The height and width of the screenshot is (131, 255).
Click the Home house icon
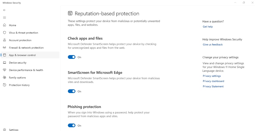[x=4, y=25]
